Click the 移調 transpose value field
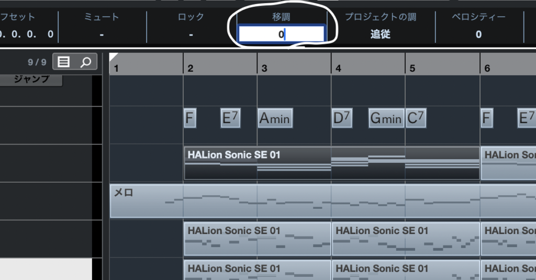The width and height of the screenshot is (536, 280). pyautogui.click(x=282, y=35)
